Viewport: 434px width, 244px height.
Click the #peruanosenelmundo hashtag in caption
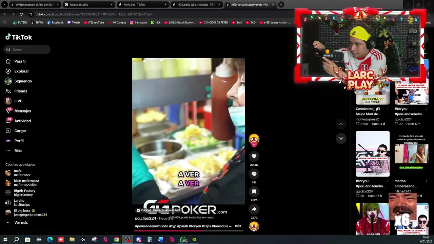(152, 226)
